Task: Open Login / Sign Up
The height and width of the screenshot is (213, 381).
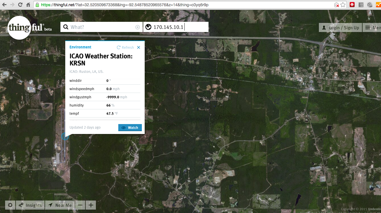Action: click(x=340, y=27)
